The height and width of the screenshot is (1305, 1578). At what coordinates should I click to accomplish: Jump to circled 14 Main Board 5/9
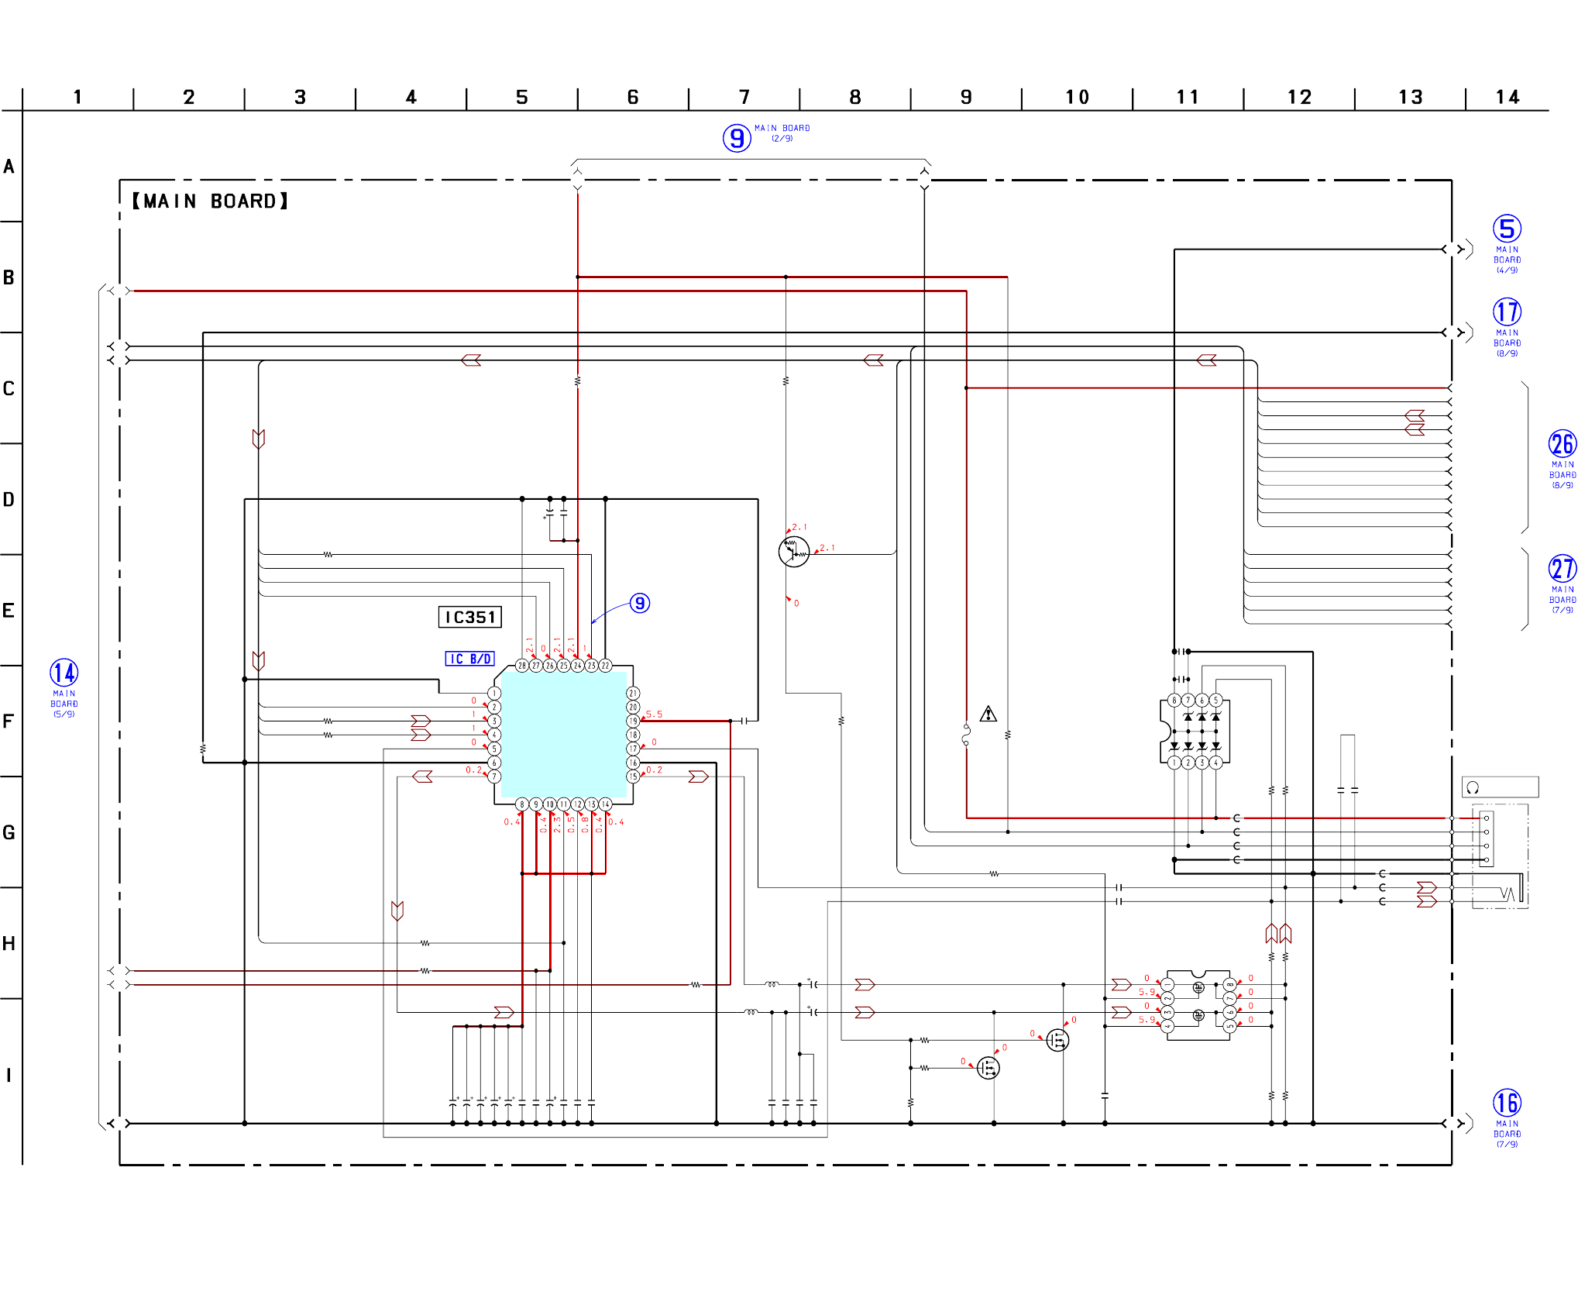point(64,673)
